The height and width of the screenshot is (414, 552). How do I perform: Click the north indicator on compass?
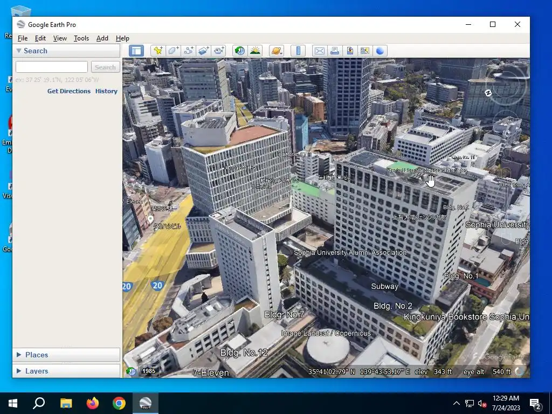488,93
